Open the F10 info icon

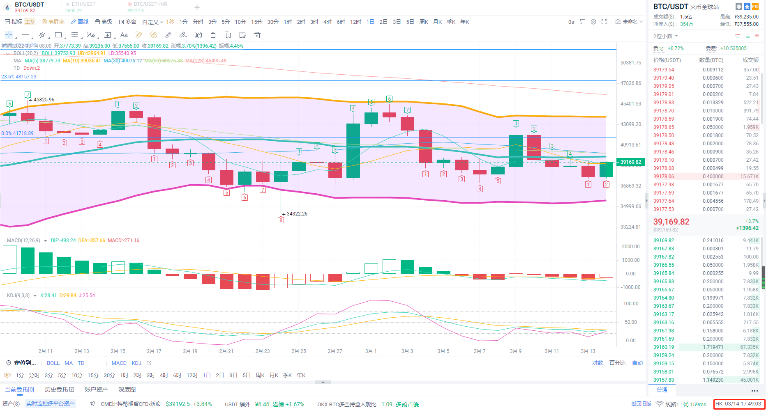[755, 7]
